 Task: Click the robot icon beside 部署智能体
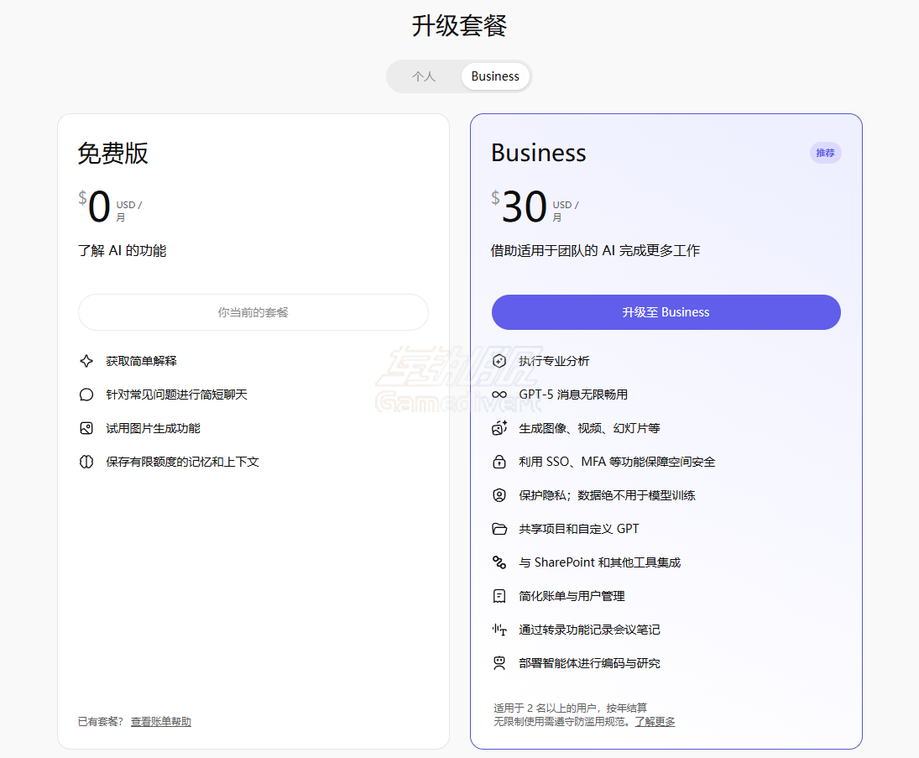tap(499, 663)
